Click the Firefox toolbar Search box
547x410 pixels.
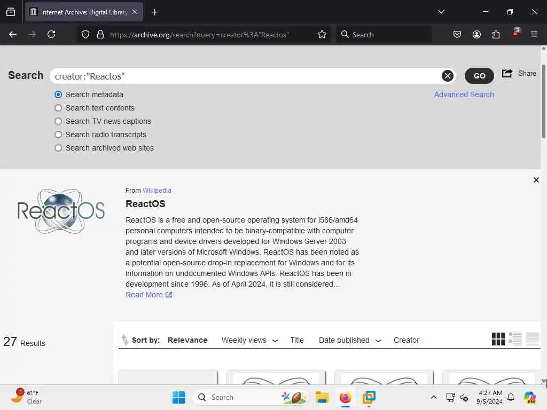(x=384, y=35)
